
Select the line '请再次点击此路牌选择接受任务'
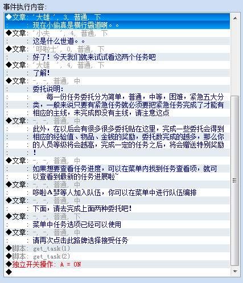click(117, 240)
